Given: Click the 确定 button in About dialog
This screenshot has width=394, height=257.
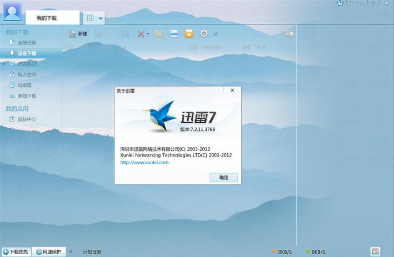Looking at the screenshot, I should pyautogui.click(x=223, y=178).
